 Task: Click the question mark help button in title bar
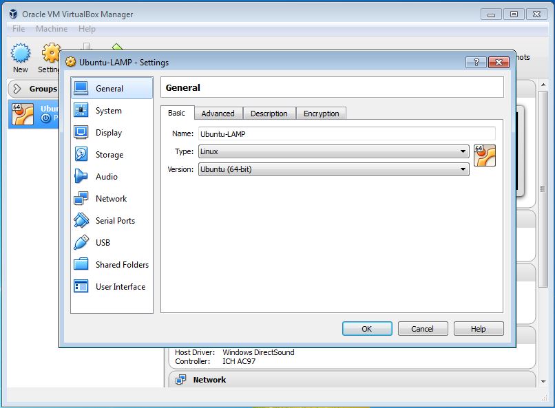click(476, 62)
